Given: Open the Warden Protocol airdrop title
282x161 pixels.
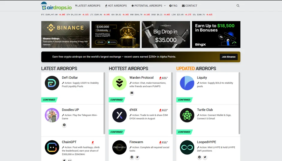Looking at the screenshot, I should (141, 78).
